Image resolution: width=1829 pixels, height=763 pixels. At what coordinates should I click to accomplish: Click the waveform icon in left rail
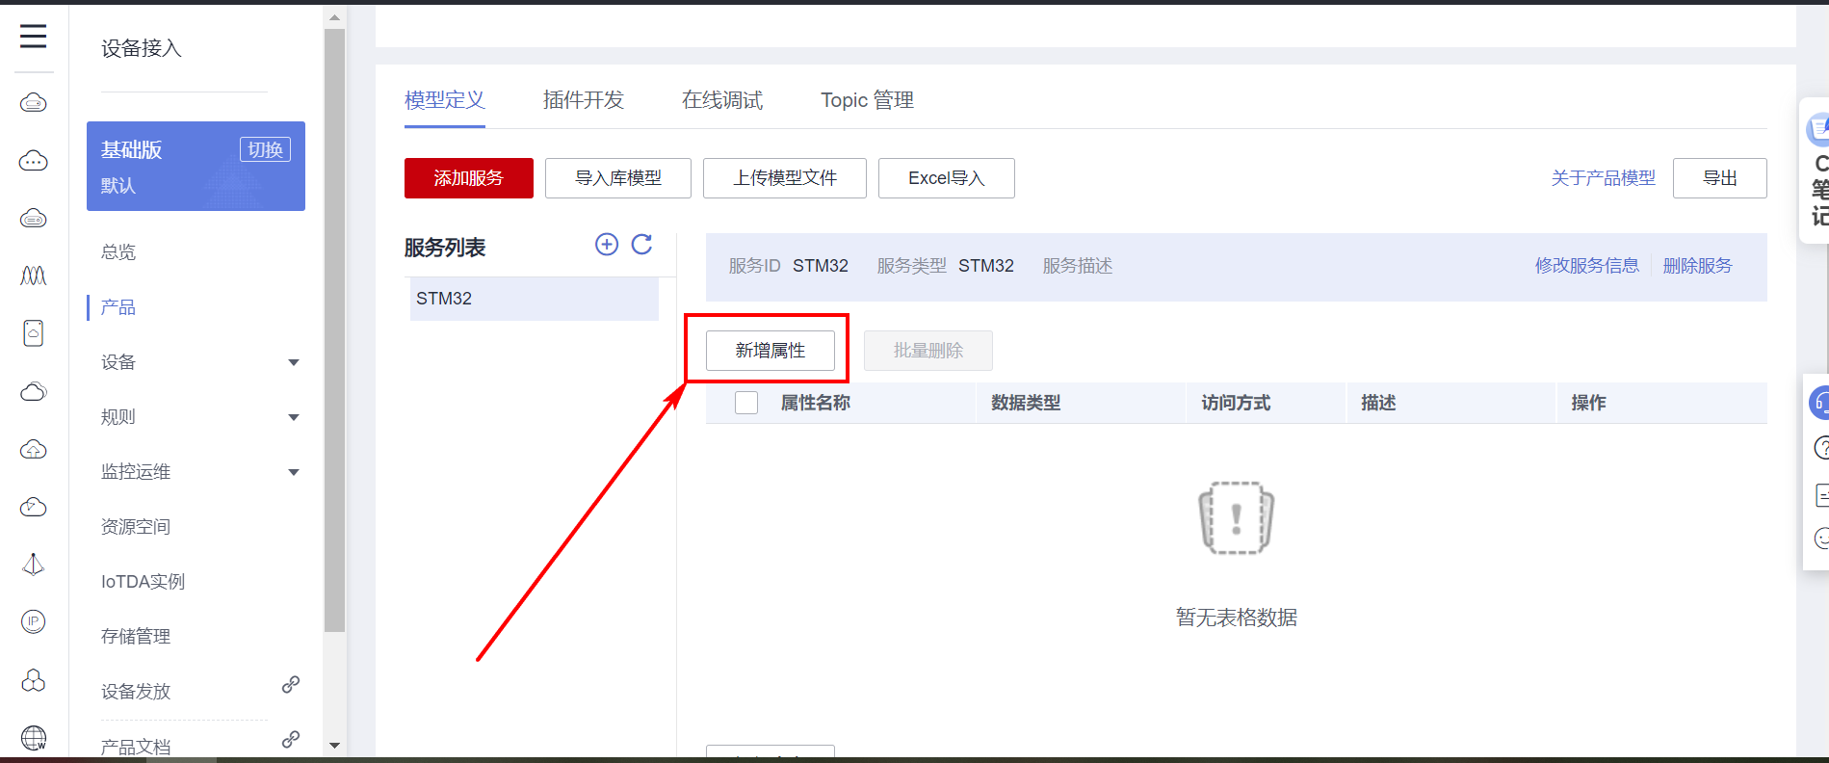point(34,276)
